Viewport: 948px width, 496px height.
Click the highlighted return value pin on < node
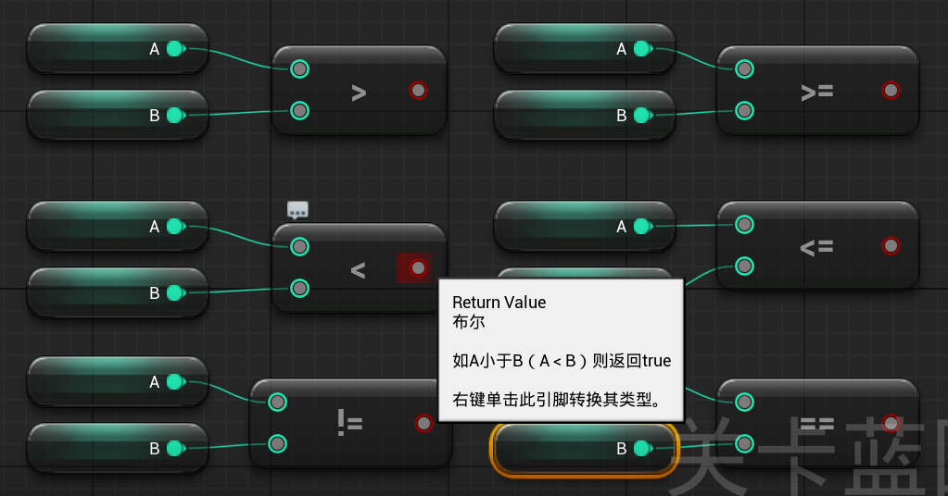coord(418,267)
